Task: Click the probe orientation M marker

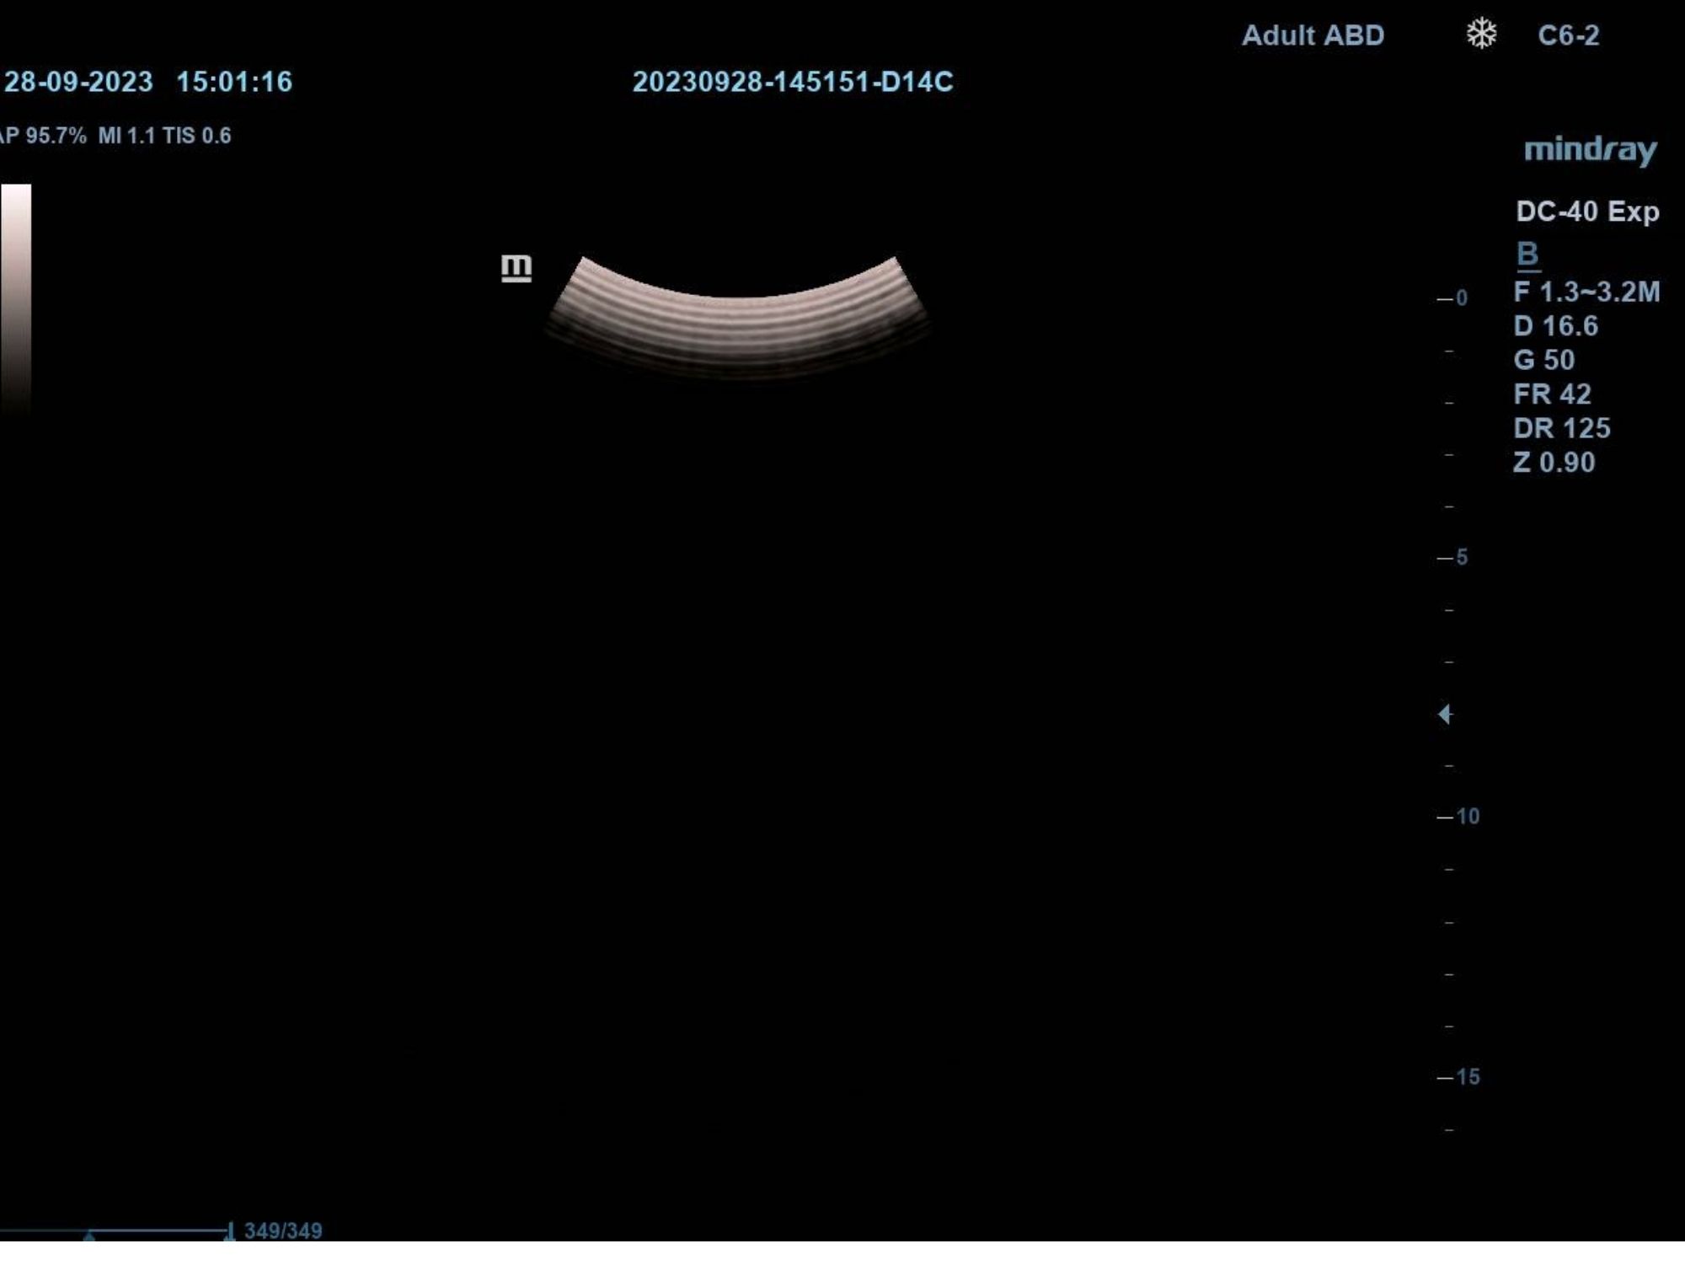Action: (516, 268)
